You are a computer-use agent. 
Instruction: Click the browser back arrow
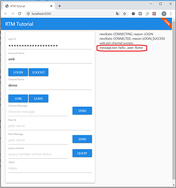[6, 14]
